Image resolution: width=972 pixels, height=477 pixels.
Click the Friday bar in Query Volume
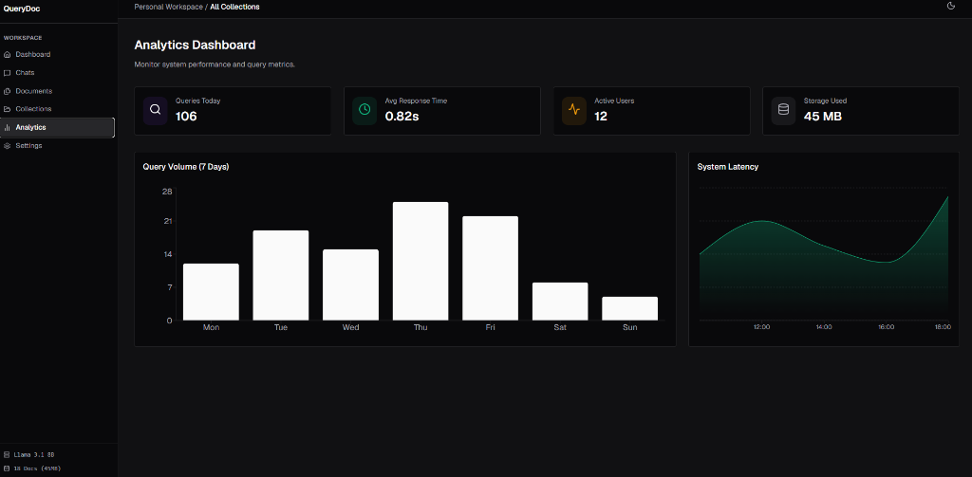pos(491,268)
